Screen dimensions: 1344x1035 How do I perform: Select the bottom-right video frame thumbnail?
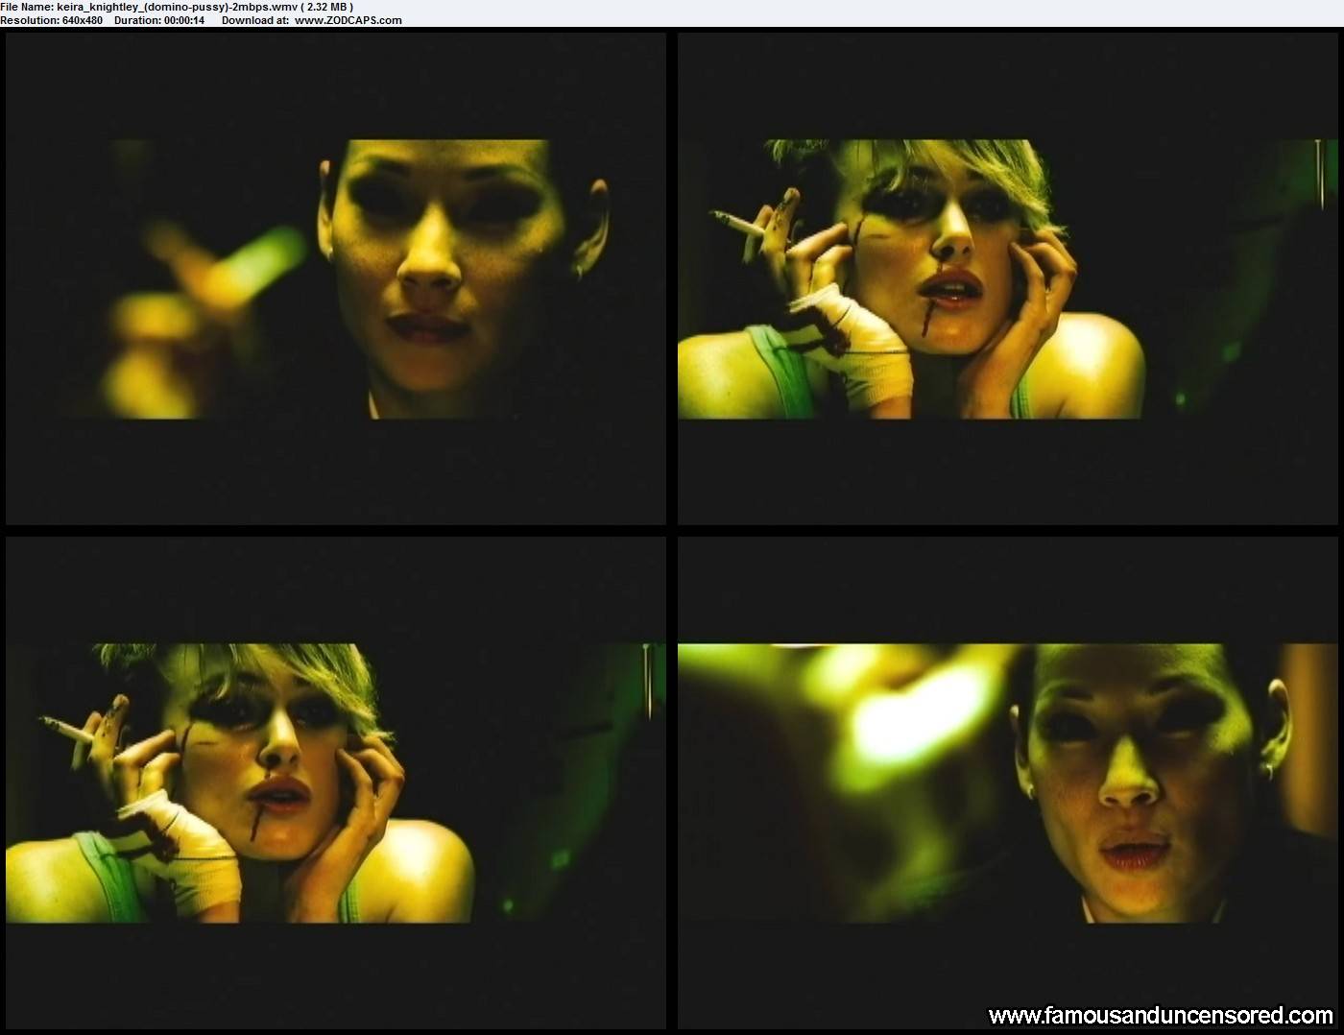[1007, 782]
